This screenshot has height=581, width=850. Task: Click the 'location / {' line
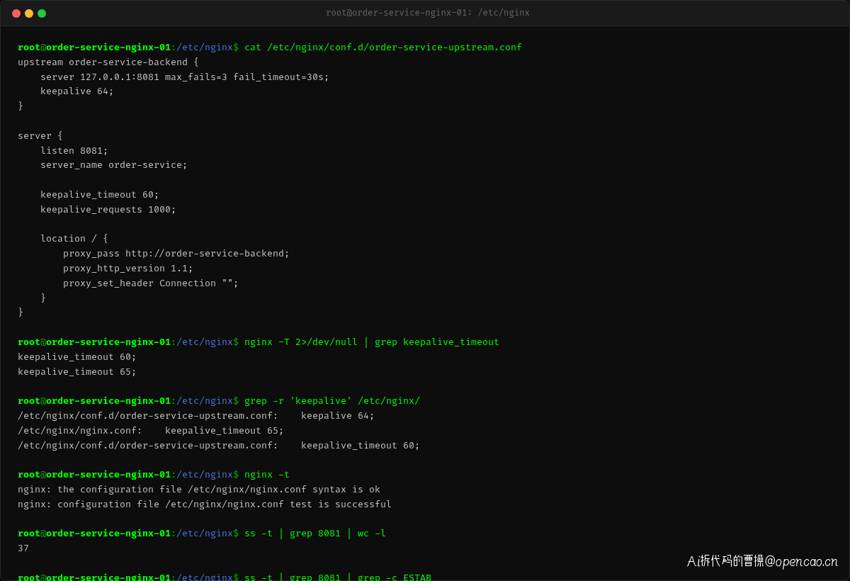(x=74, y=239)
